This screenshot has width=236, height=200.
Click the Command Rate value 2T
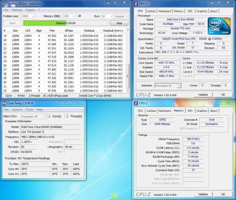(193, 170)
